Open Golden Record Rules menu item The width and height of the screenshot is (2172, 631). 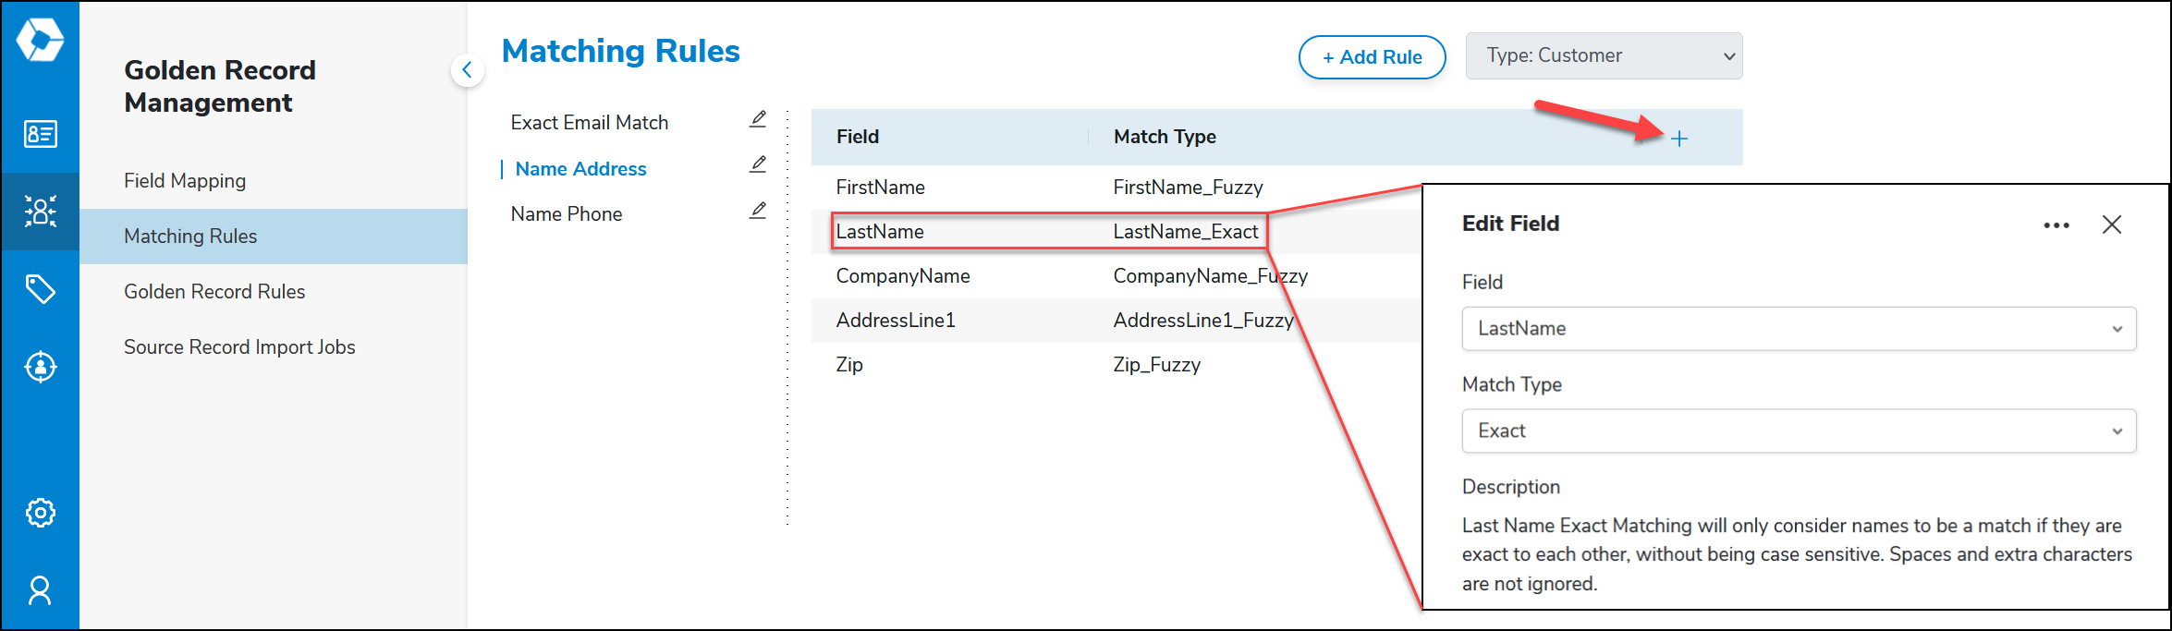214,292
